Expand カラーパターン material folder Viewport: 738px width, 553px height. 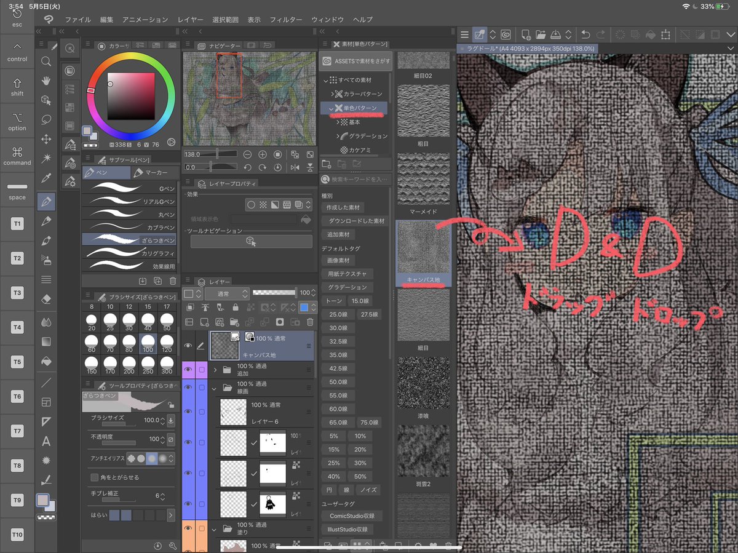coord(333,93)
